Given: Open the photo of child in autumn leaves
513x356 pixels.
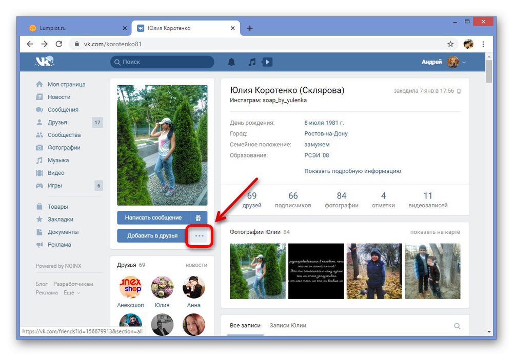Looking at the screenshot, I should [x=374, y=271].
